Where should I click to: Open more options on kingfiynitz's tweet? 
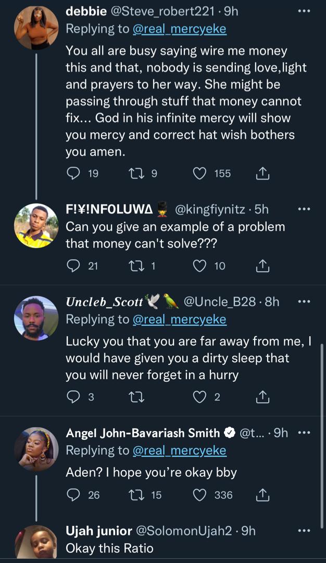coord(304,209)
